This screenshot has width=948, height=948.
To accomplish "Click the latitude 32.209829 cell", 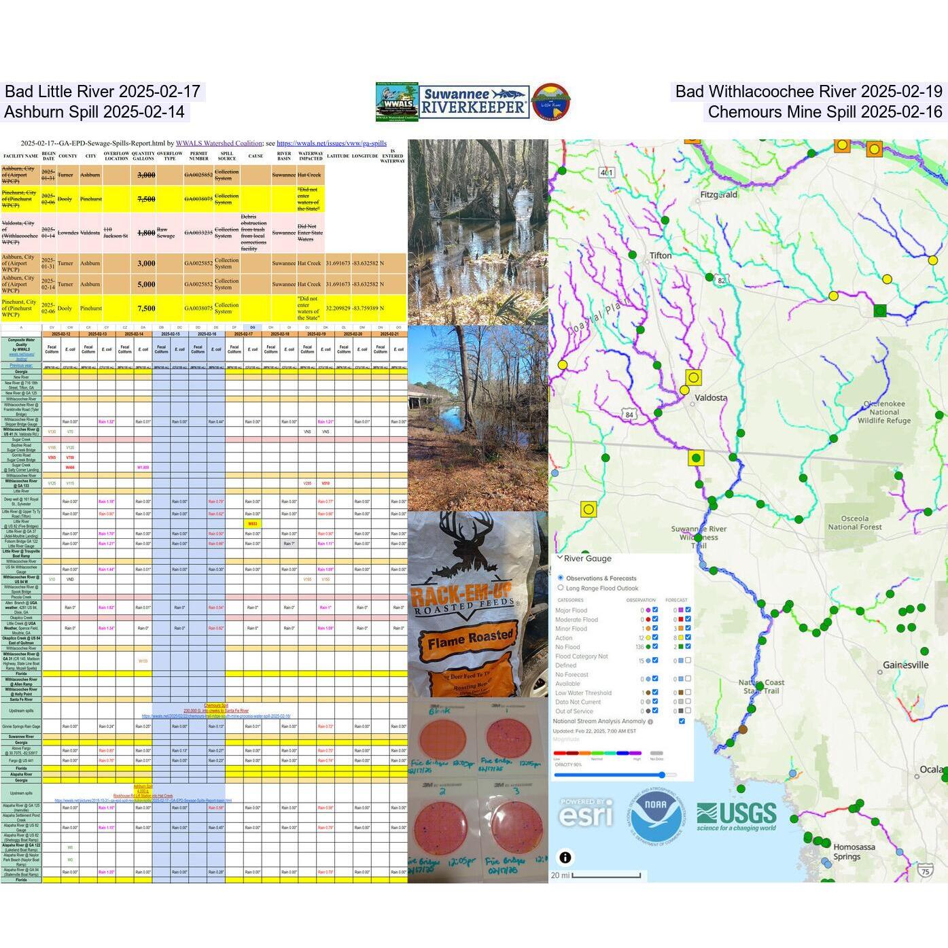I will tap(338, 308).
